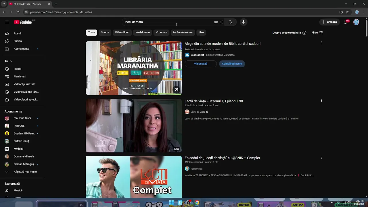Open Sezonul 1, Episodul 30 thumbnail
This screenshot has height=207, width=368.
point(134,126)
